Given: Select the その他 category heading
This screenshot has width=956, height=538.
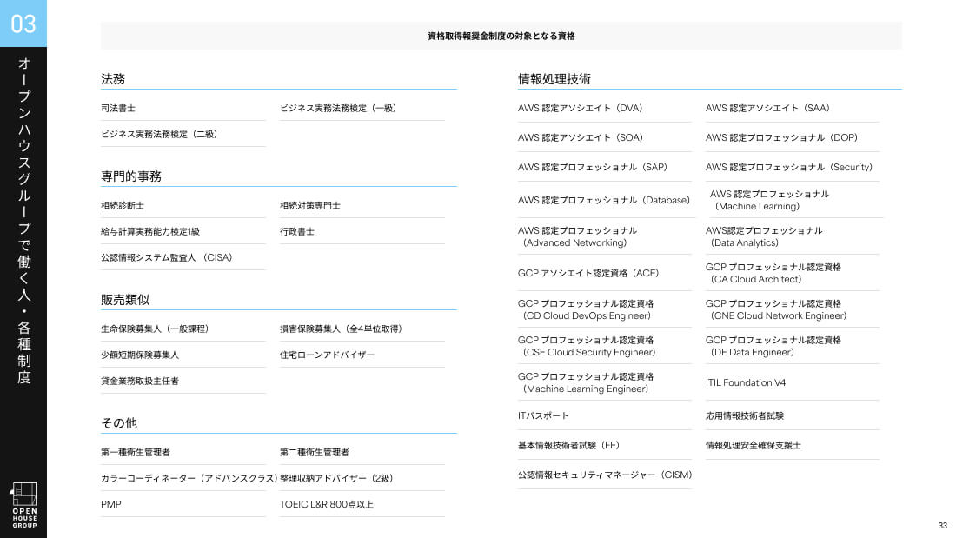Looking at the screenshot, I should point(119,422).
